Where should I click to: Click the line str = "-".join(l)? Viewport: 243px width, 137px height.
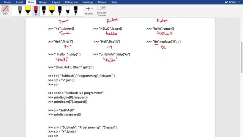coord(62,80)
